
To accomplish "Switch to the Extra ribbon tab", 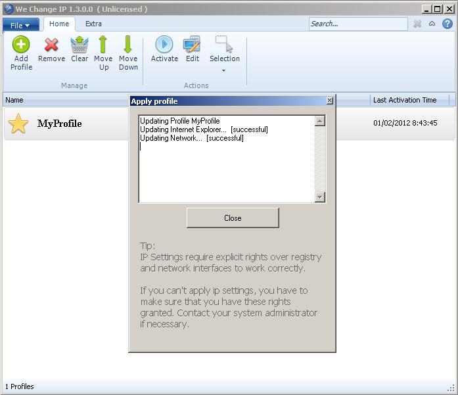I will pyautogui.click(x=93, y=24).
